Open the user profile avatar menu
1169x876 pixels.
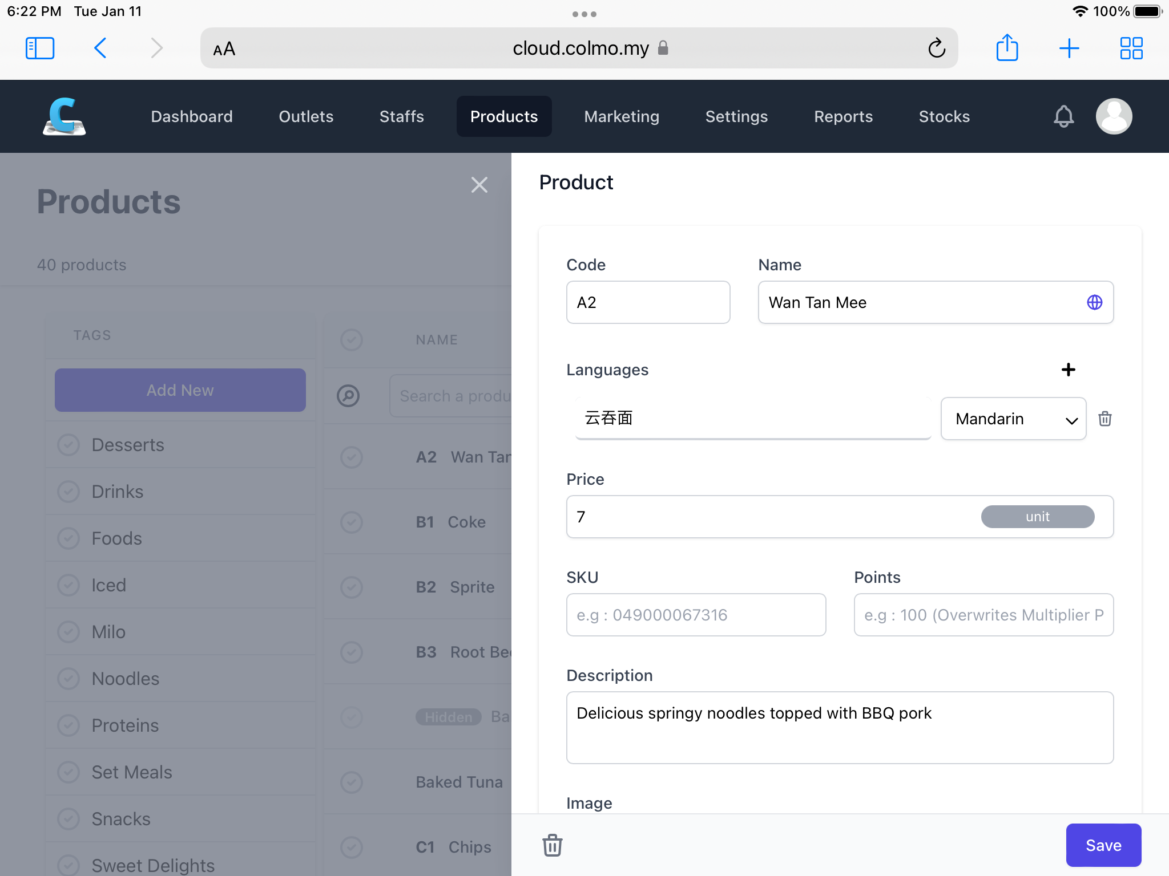[x=1113, y=116]
